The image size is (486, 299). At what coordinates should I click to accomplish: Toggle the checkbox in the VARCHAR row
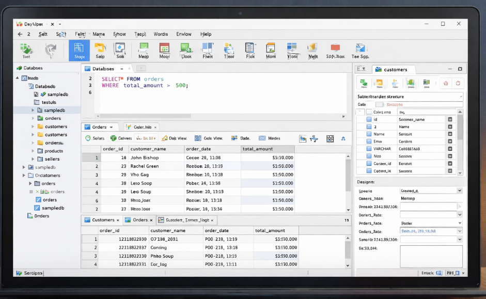point(369,149)
